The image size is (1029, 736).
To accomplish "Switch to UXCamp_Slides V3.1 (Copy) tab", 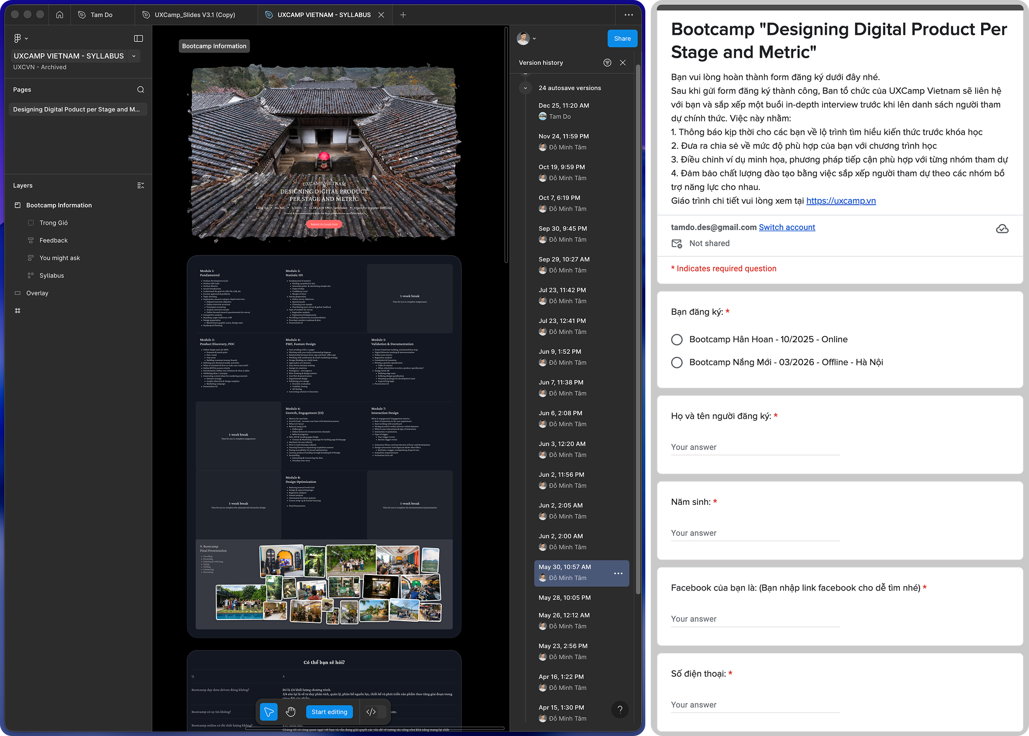I will click(x=195, y=15).
